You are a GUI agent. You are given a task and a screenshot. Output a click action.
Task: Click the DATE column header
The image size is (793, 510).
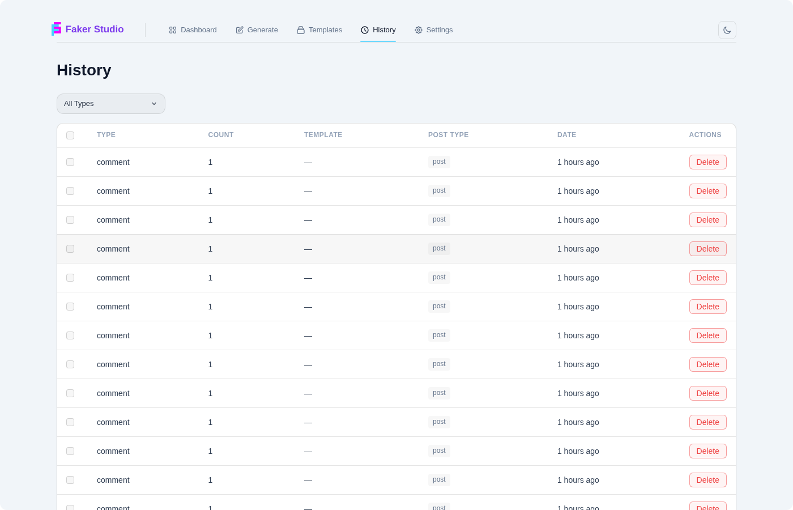click(566, 135)
